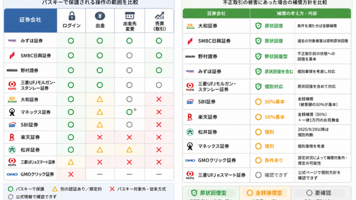
Task: Click the padlock ログイン header icon
Action: click(71, 16)
